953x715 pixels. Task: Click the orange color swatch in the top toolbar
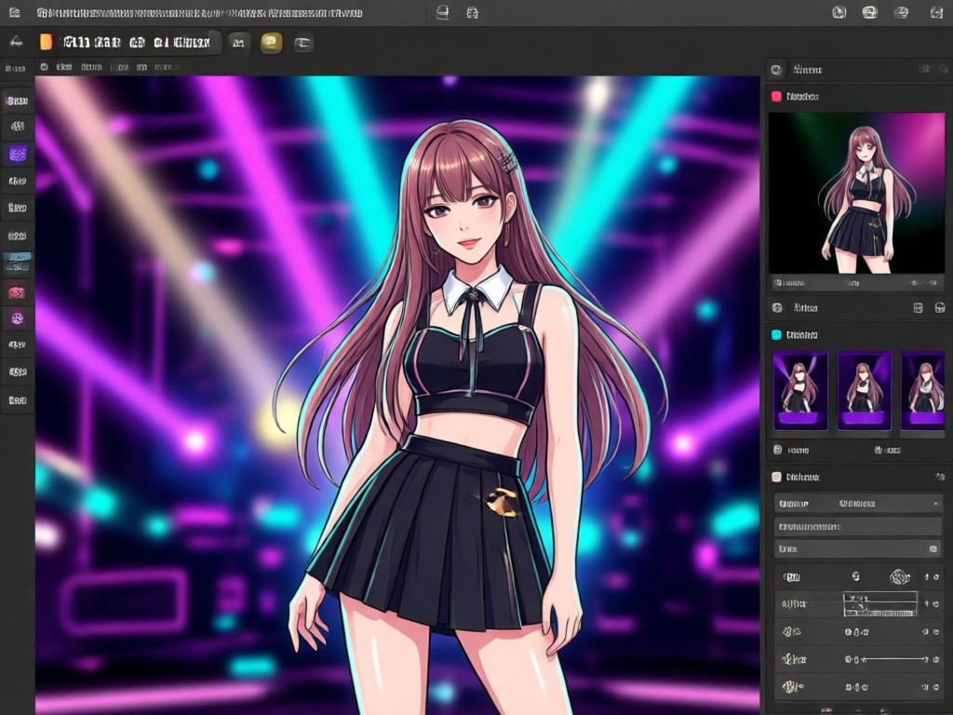point(46,42)
